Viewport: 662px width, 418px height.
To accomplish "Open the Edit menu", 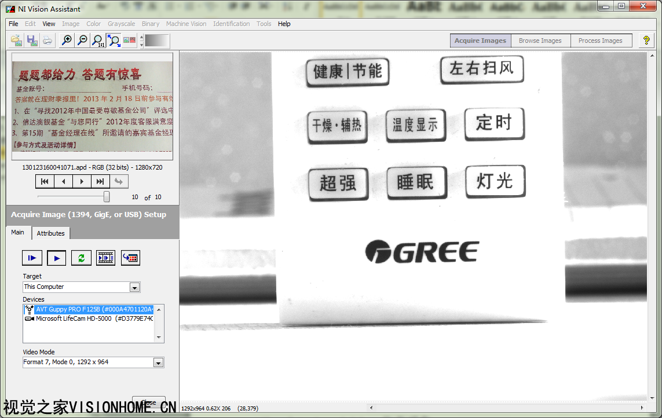I will (x=30, y=24).
